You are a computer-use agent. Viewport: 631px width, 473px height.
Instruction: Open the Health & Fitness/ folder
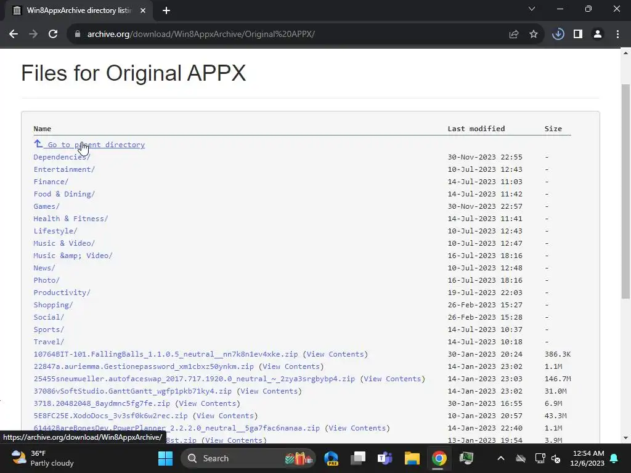[x=70, y=219]
